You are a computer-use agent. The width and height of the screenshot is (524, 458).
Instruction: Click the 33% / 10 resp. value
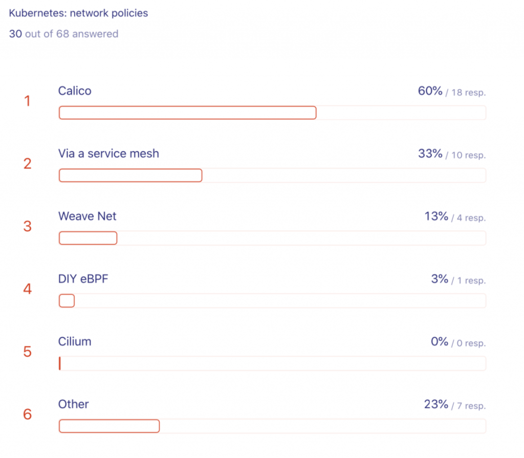(451, 154)
